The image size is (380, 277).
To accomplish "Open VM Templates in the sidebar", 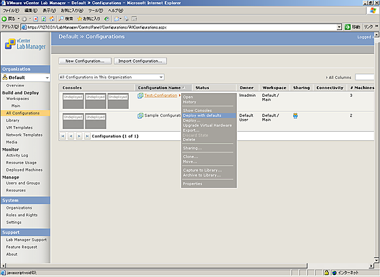I will [x=19, y=127].
